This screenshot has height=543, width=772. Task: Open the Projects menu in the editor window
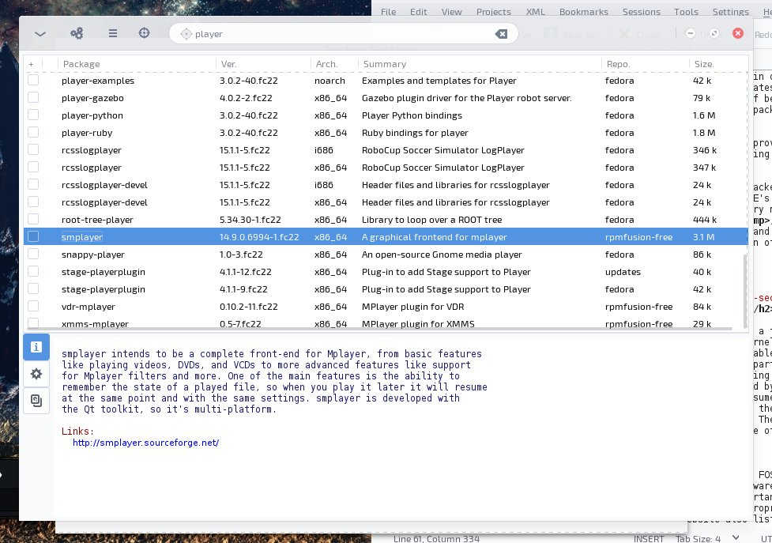click(x=494, y=12)
